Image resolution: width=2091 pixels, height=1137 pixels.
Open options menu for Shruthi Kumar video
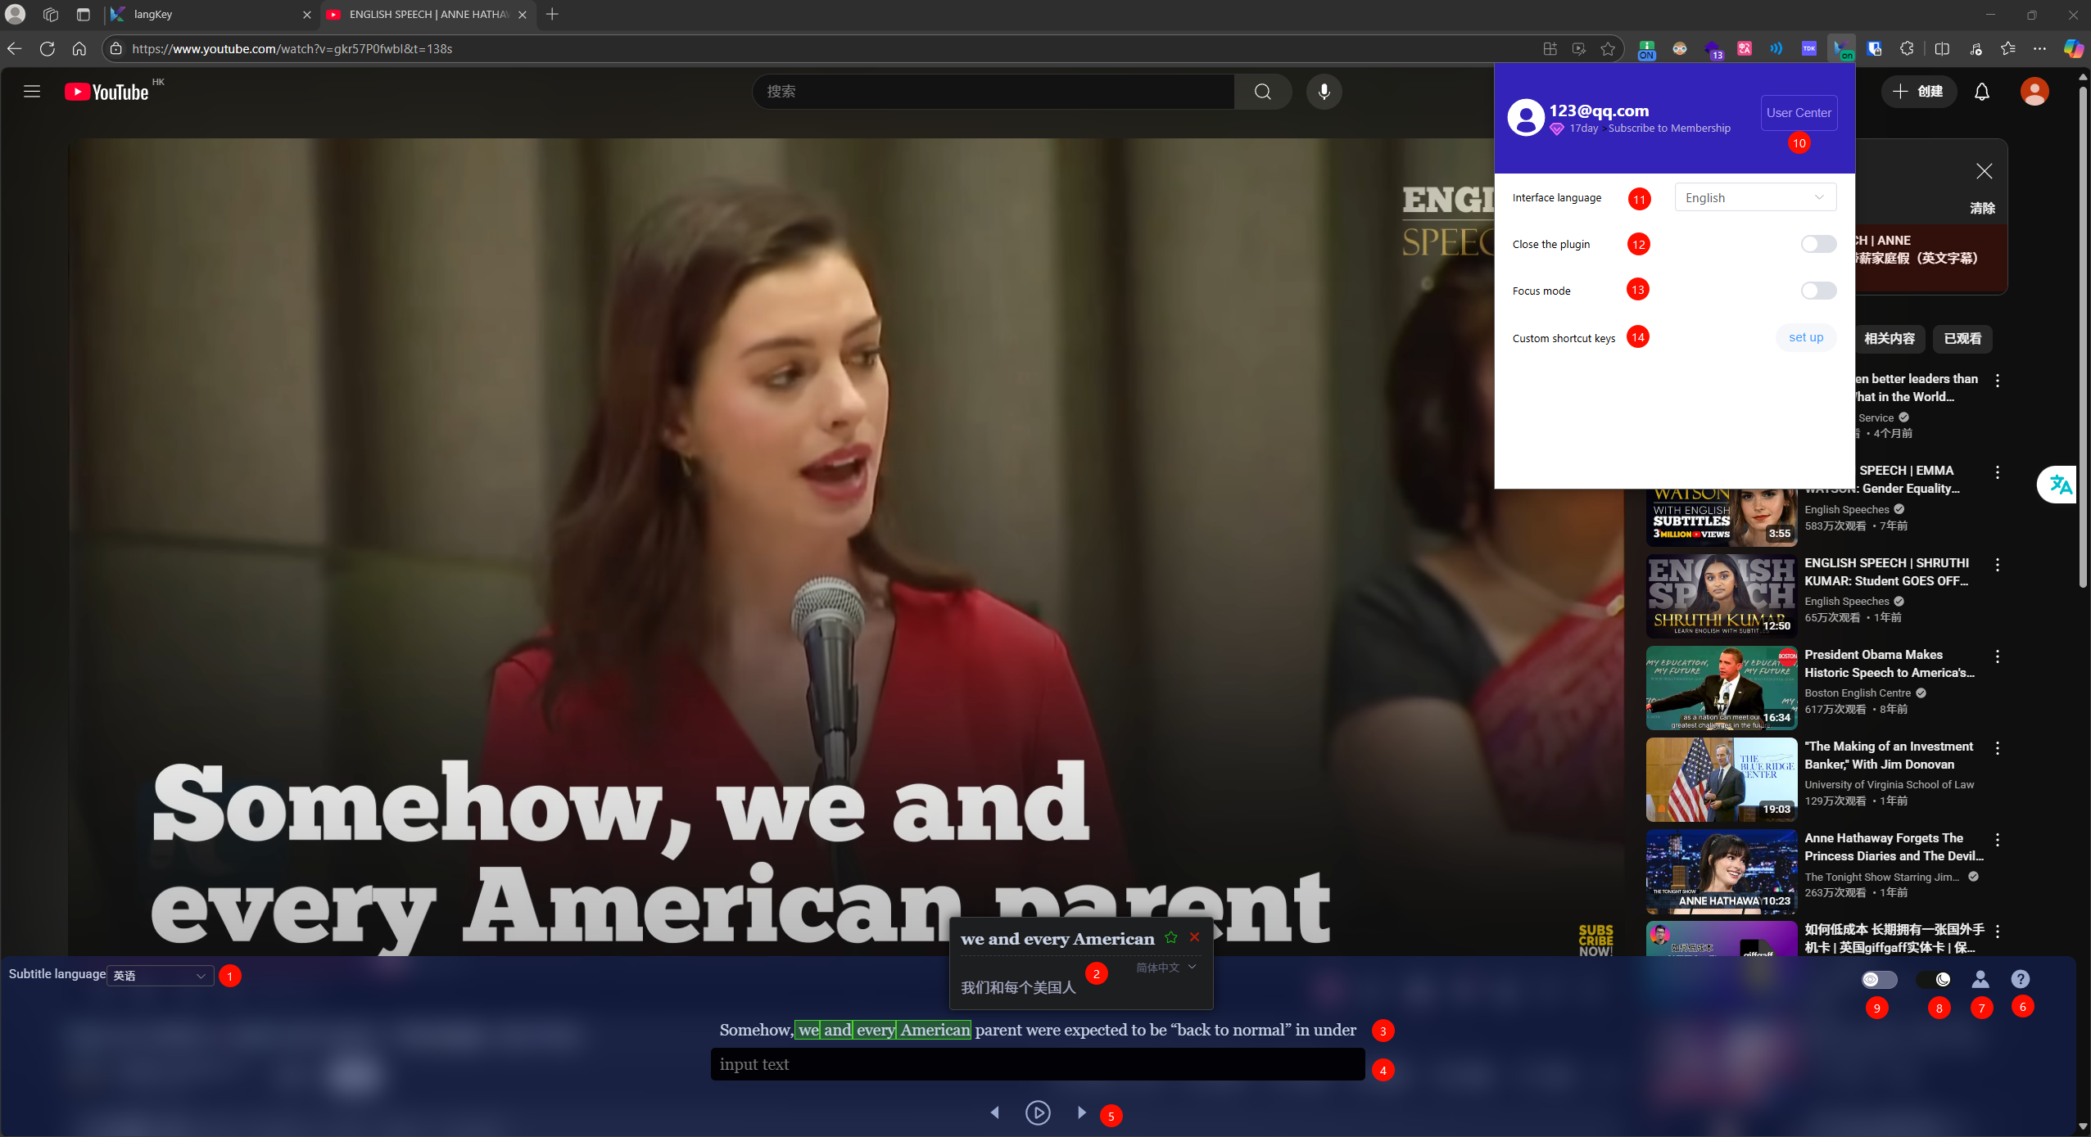1998,565
